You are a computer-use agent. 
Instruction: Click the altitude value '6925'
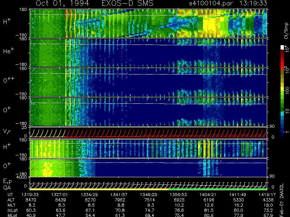coord(179,200)
